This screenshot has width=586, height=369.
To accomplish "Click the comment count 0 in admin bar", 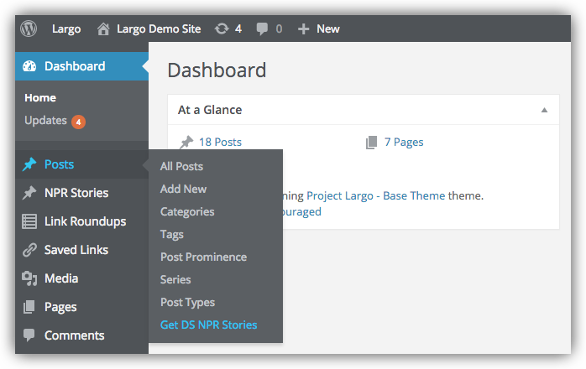I will (x=279, y=29).
